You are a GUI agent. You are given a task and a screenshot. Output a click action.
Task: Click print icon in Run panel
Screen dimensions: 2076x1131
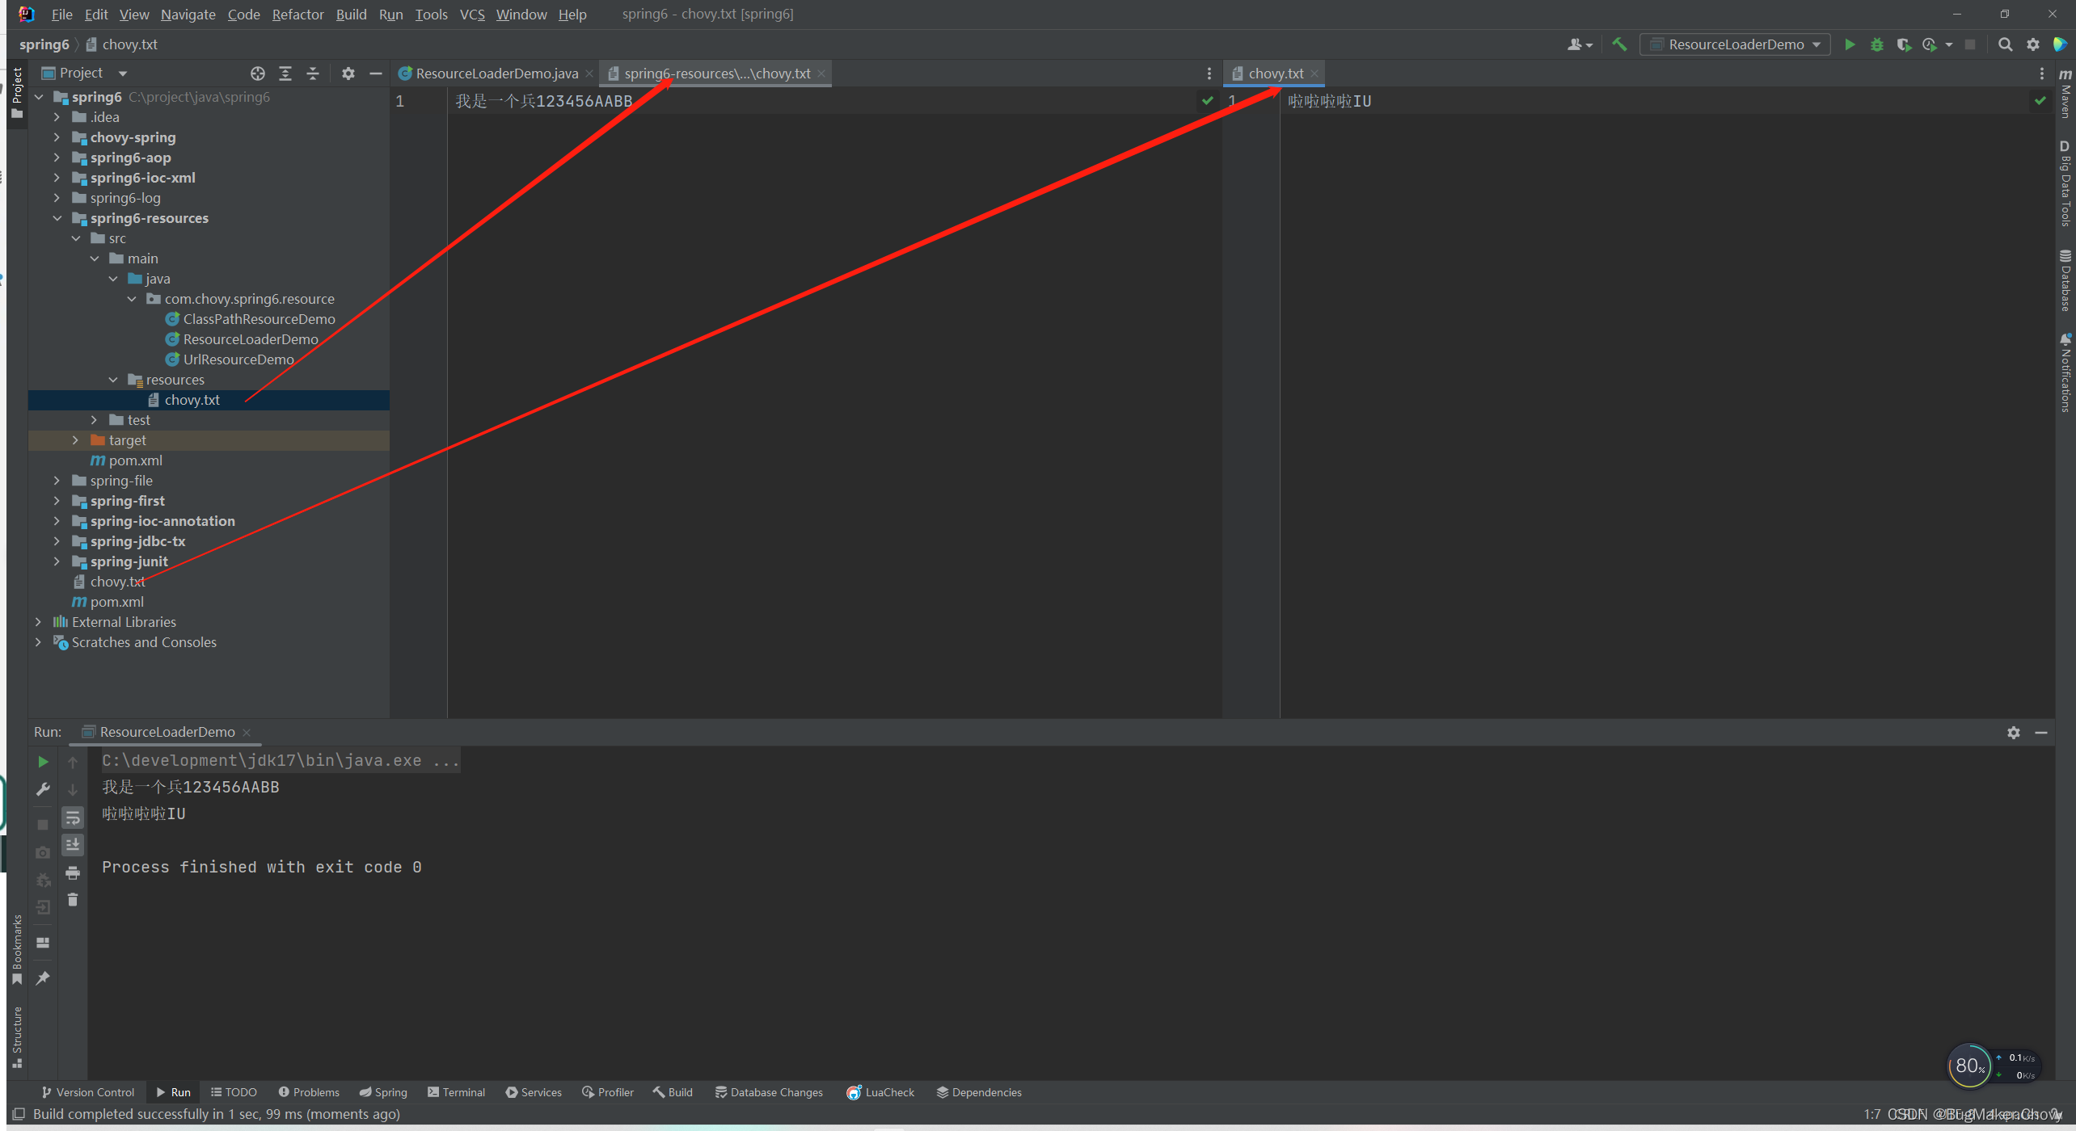[73, 872]
